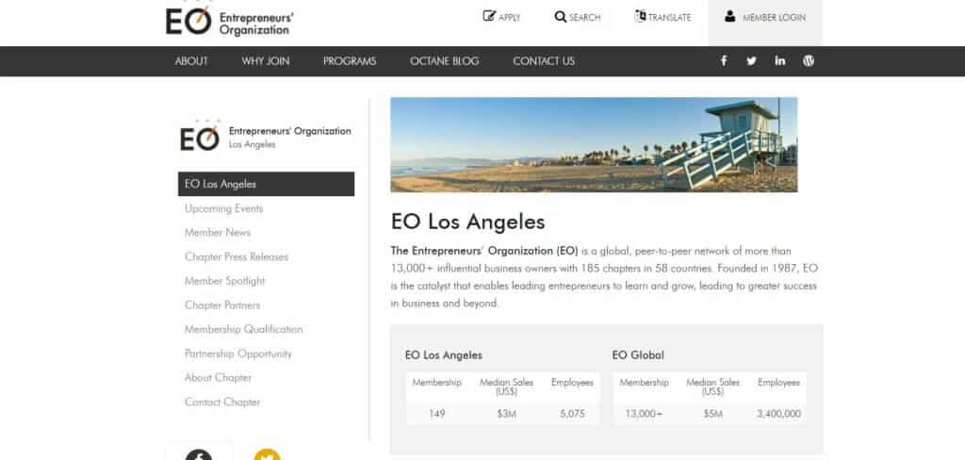Click the '$3M' median sales value

pyautogui.click(x=506, y=414)
